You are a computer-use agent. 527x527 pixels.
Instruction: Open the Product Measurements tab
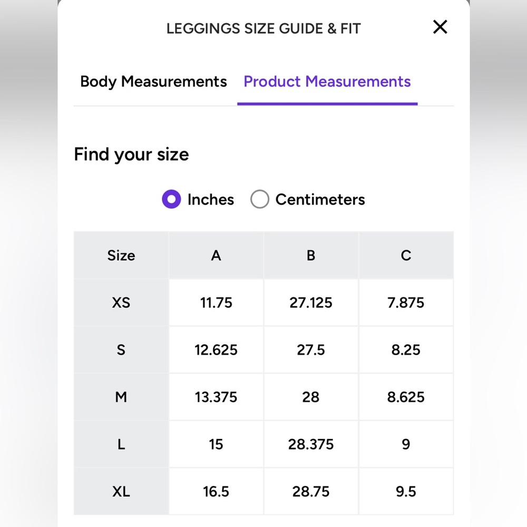327,82
